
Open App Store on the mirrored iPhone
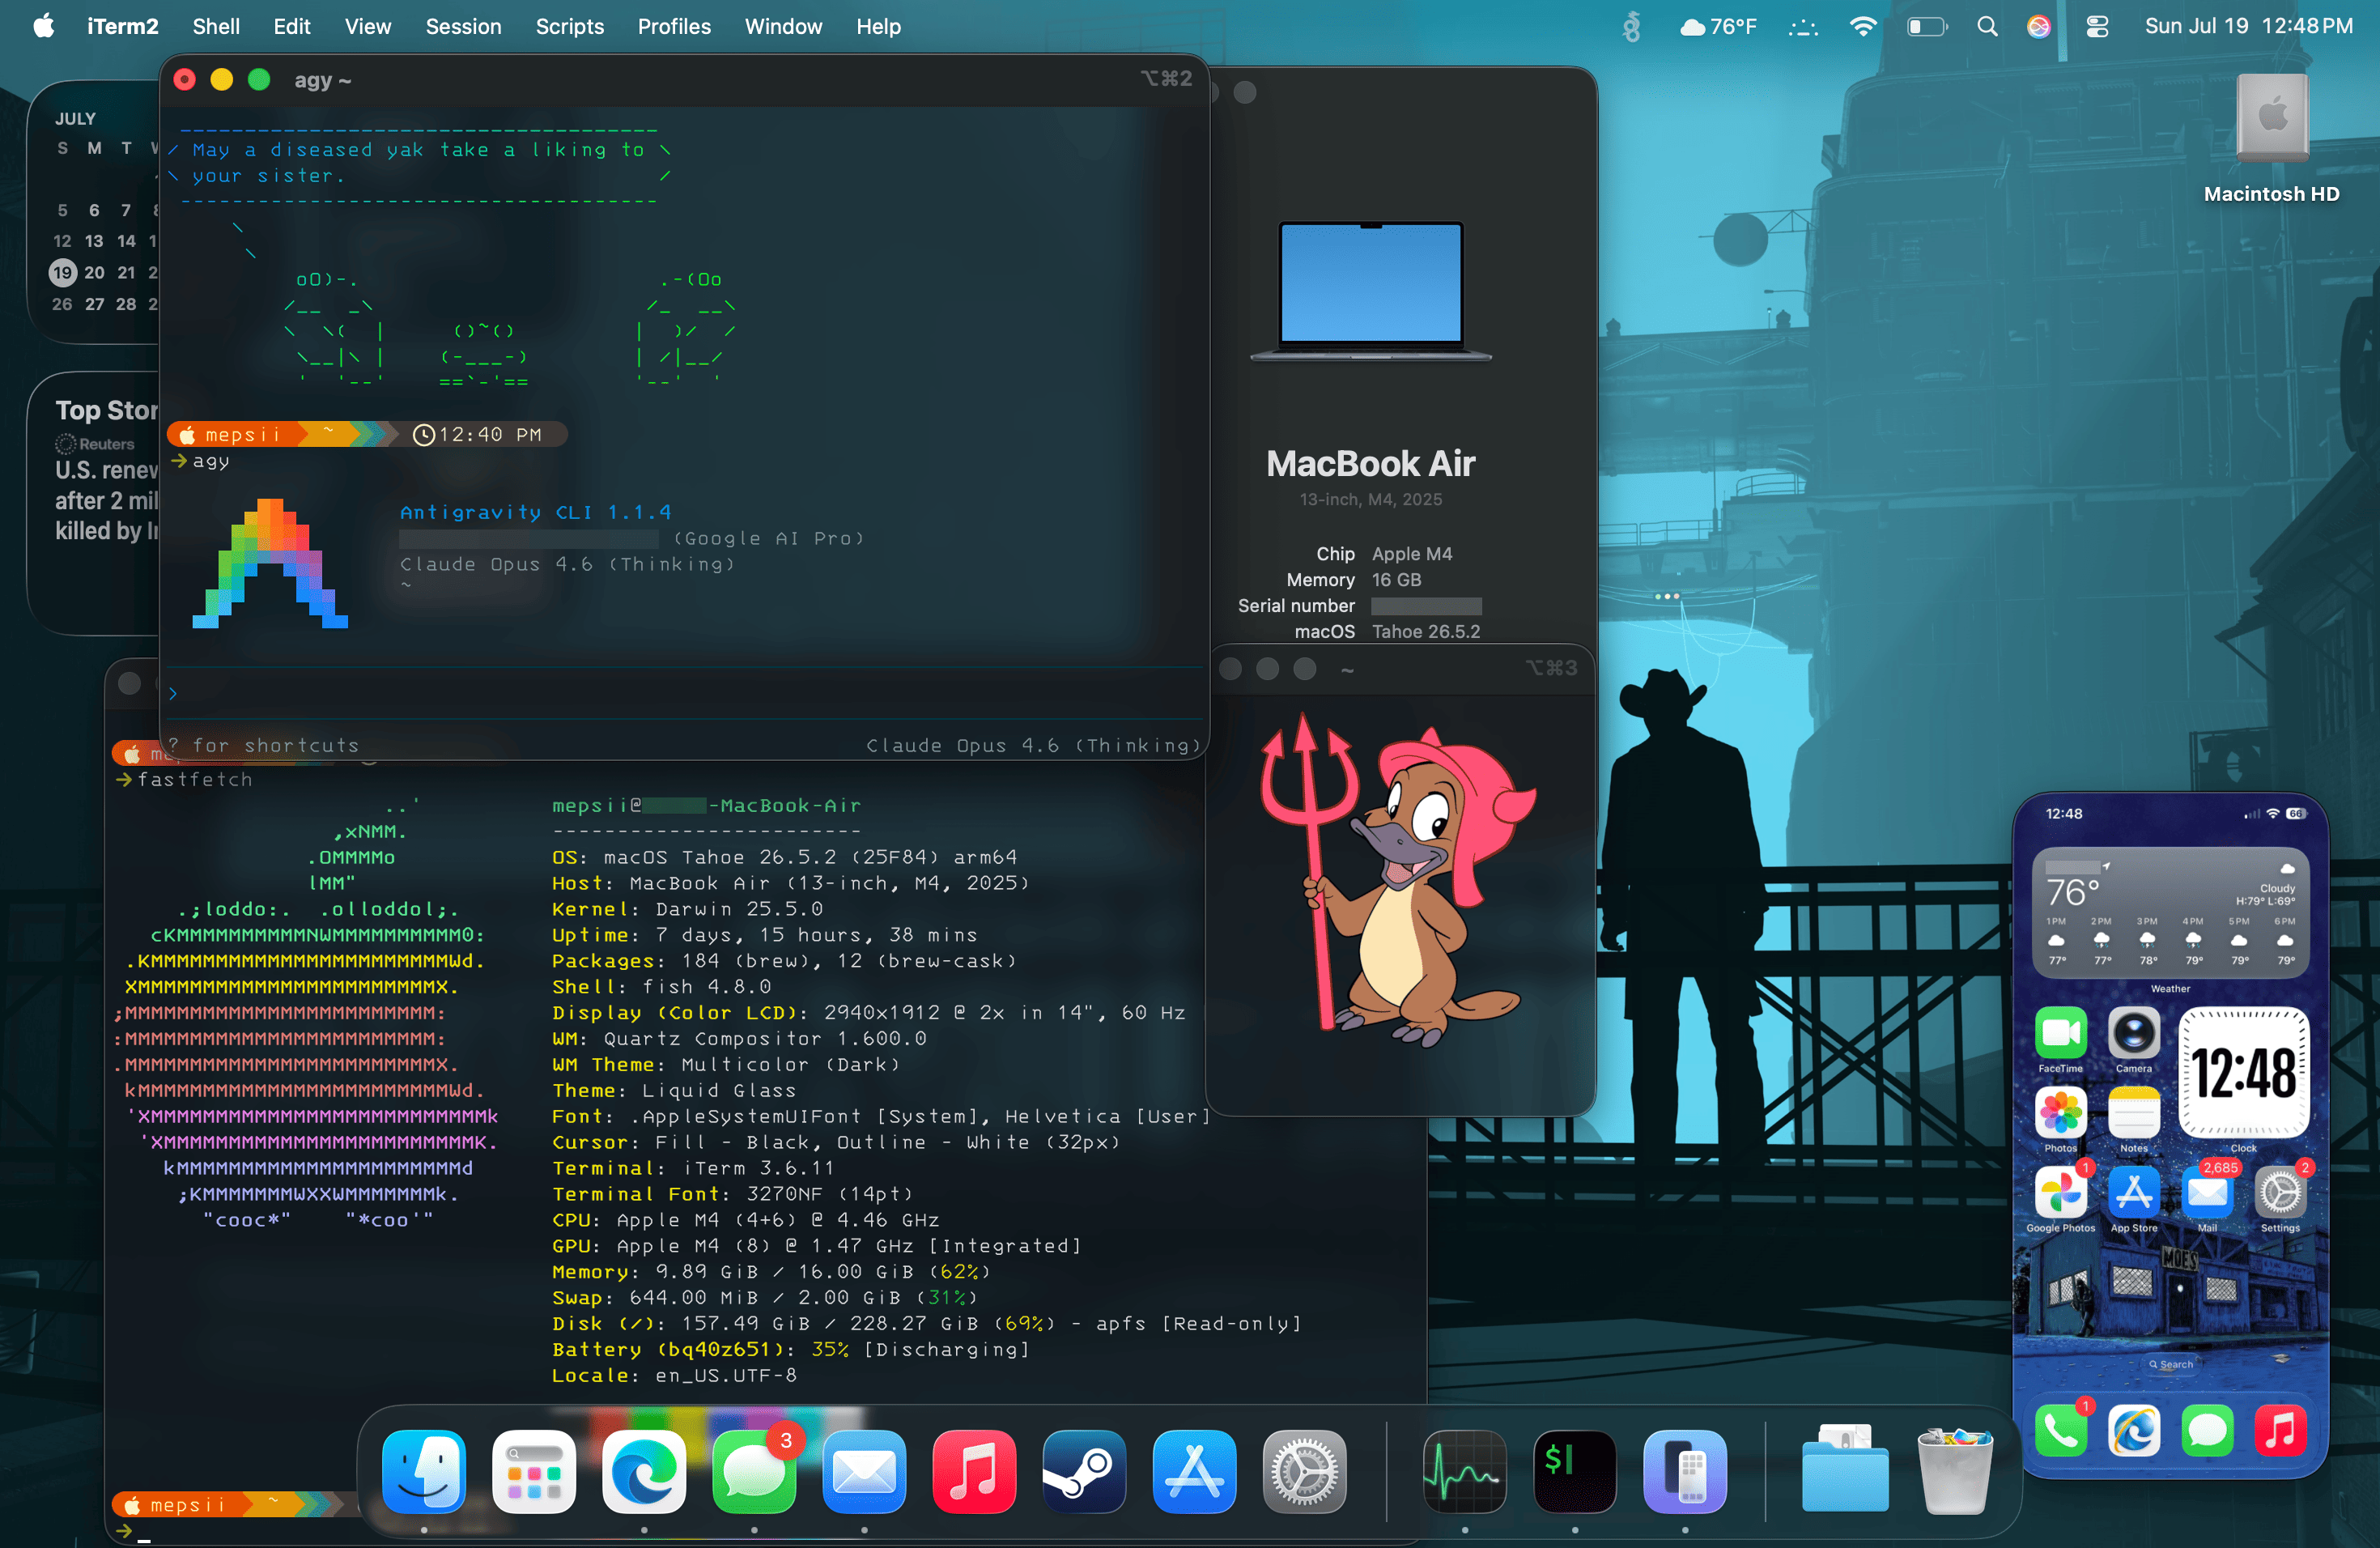pyautogui.click(x=2134, y=1192)
